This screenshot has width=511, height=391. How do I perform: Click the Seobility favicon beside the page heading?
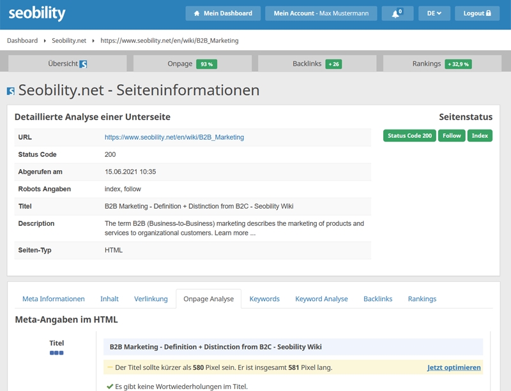coord(10,91)
